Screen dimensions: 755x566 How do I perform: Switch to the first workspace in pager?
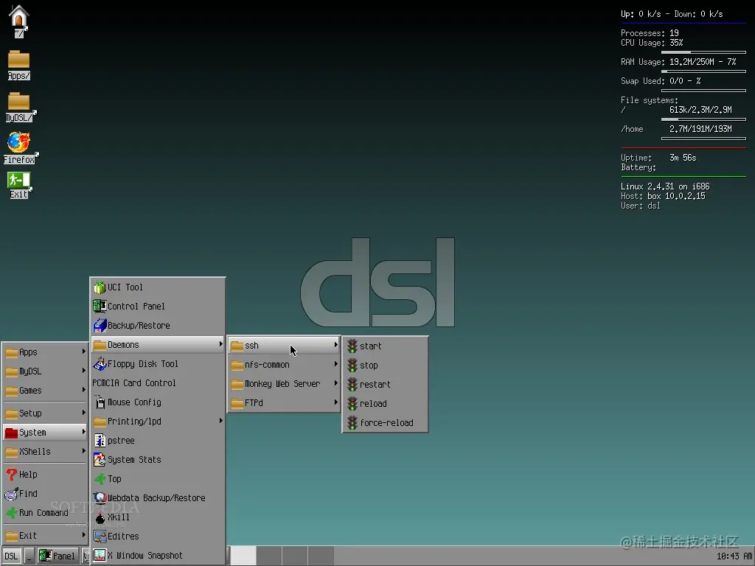click(243, 556)
